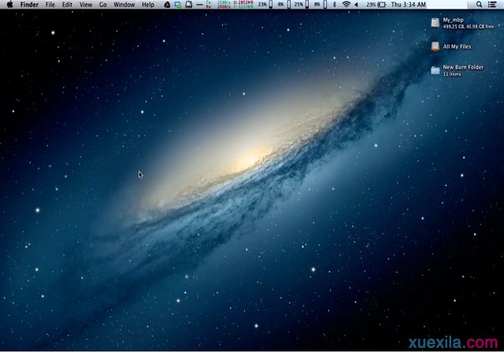504x352 pixels.
Task: Open Spotlight search magnifier
Action: tap(479, 5)
